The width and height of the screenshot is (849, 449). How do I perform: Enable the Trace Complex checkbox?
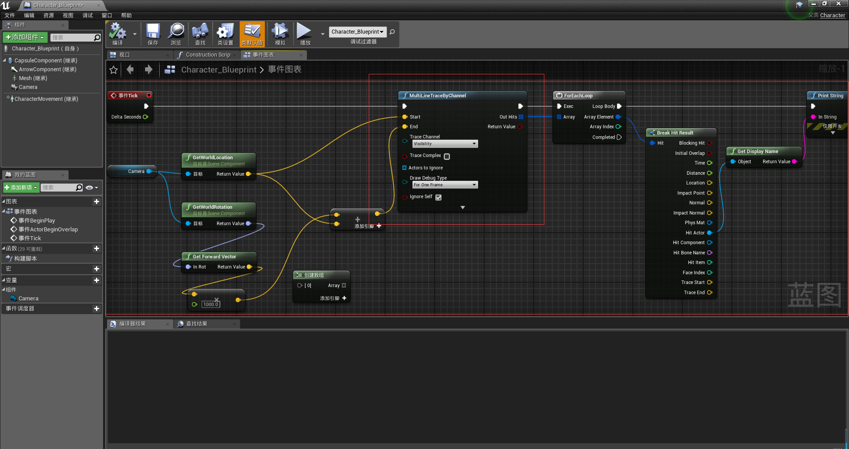(447, 156)
